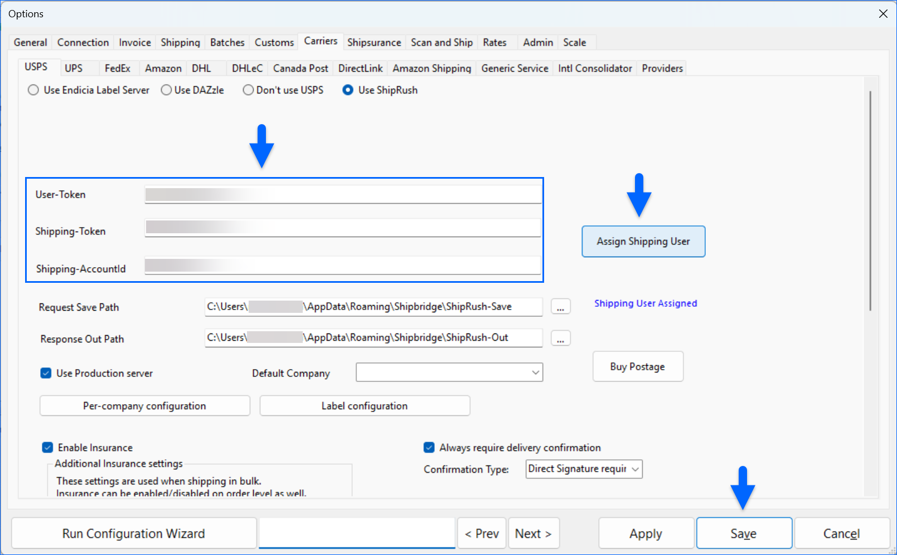This screenshot has width=897, height=555.
Task: Disable the Enable Insurance checkbox
Action: [x=48, y=448]
